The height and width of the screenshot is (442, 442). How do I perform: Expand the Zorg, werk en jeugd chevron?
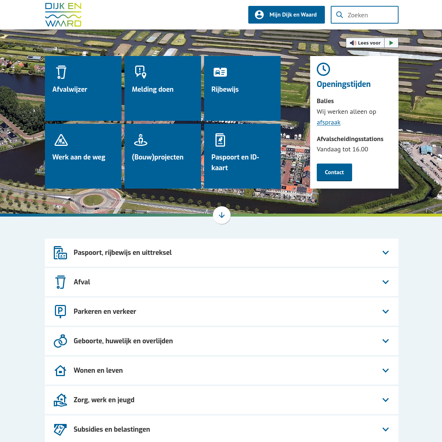386,400
